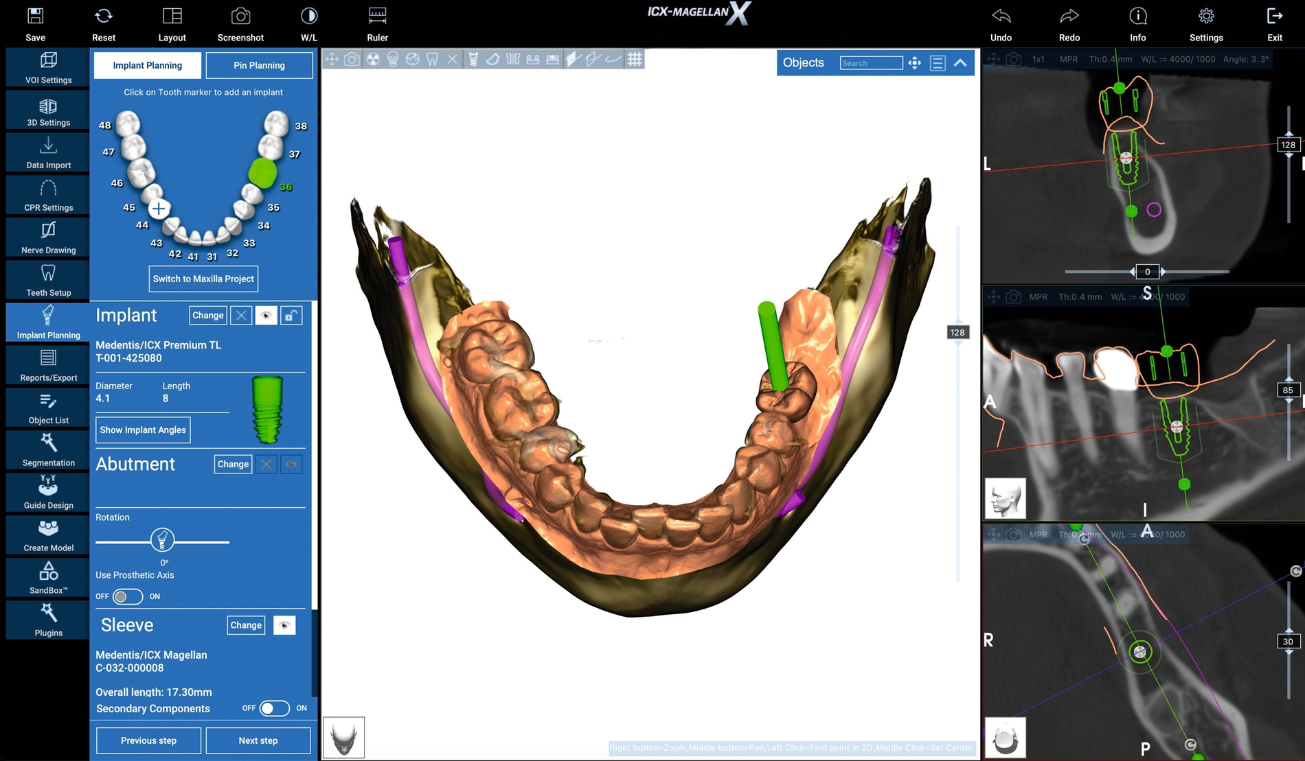Open the Layout options in top bar
The width and height of the screenshot is (1305, 761).
[x=172, y=24]
